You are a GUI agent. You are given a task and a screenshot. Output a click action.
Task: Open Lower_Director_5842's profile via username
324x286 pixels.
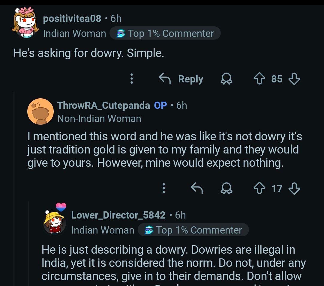click(118, 215)
